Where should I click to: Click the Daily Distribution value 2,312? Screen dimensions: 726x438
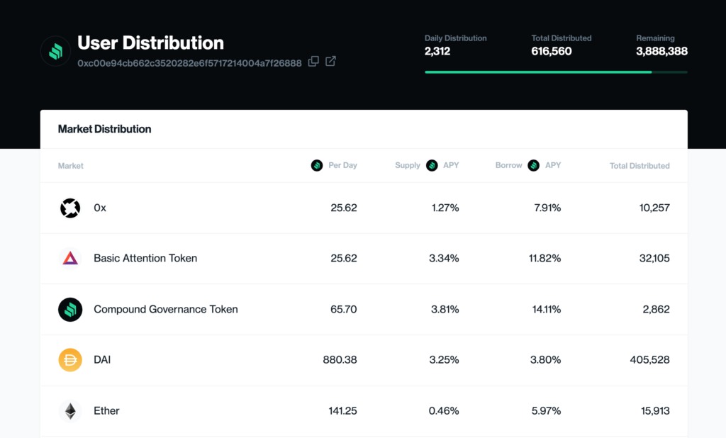pos(437,51)
